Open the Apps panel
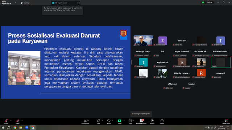232x130 pixels. tap(130, 122)
